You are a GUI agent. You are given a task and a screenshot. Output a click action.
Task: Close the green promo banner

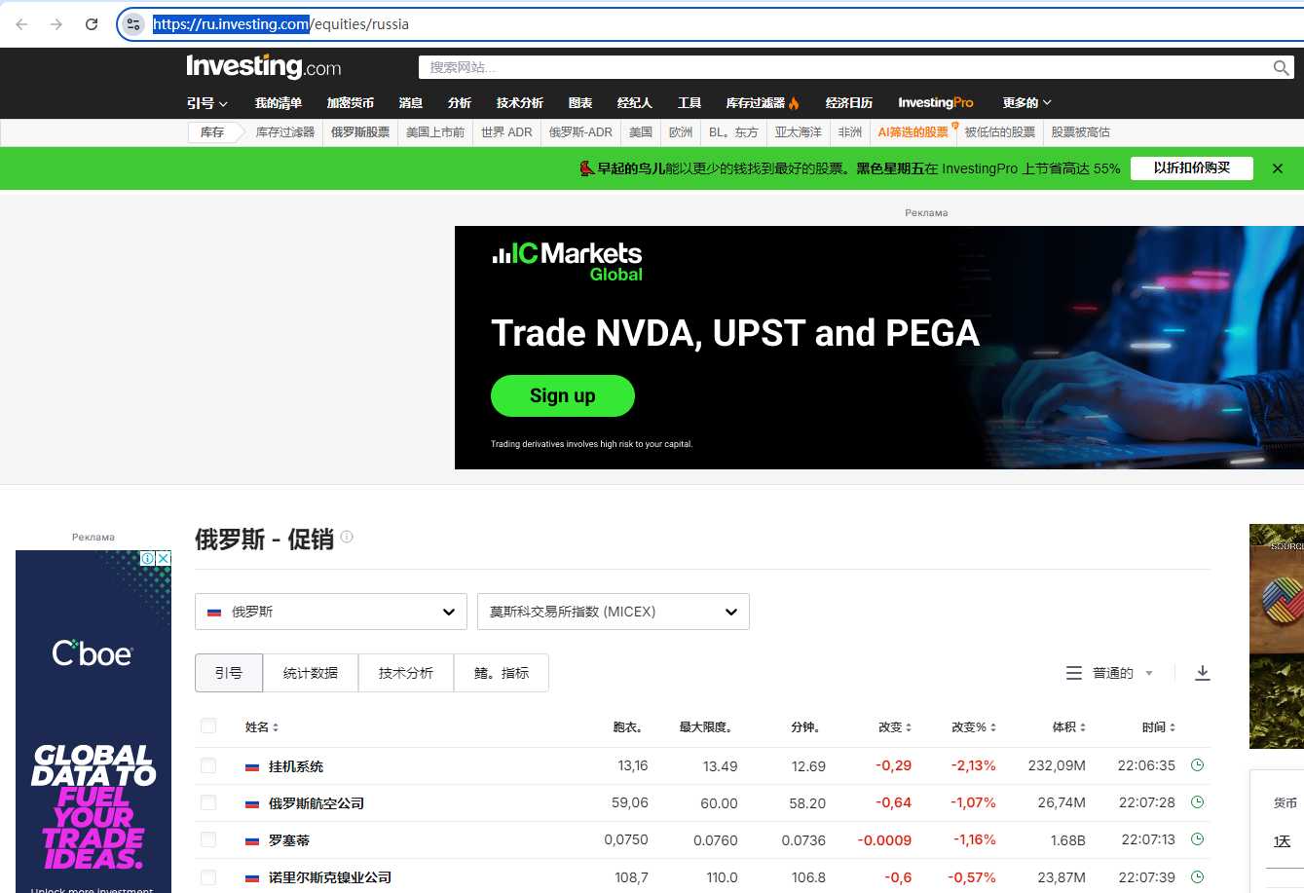(1278, 168)
